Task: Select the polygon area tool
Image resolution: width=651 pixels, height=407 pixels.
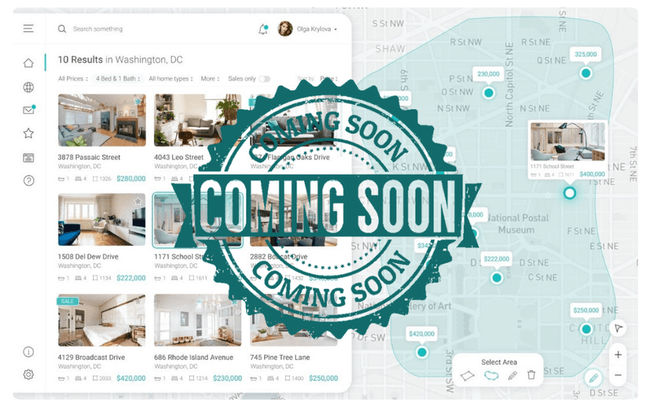Action: (468, 376)
